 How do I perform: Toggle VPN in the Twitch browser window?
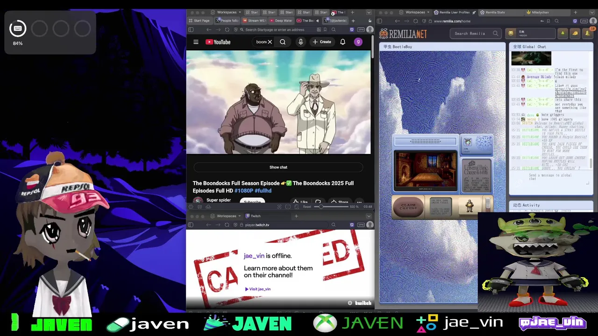click(x=361, y=225)
